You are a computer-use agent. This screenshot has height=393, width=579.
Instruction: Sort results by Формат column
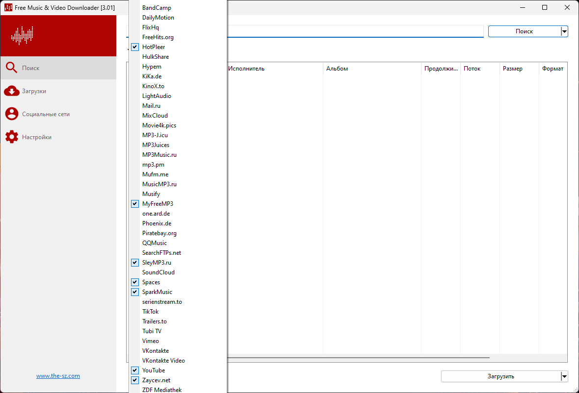553,69
